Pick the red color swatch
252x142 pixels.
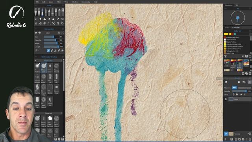point(233,34)
